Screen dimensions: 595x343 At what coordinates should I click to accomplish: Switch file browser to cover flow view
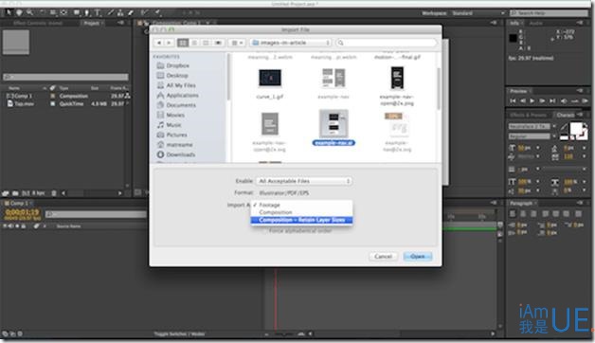[218, 43]
